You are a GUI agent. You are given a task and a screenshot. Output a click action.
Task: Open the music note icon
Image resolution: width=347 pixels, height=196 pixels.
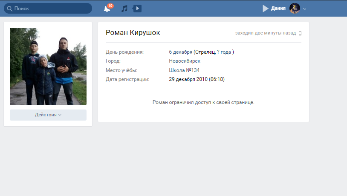click(x=124, y=9)
